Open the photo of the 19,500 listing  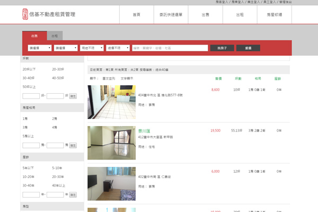click(111, 143)
